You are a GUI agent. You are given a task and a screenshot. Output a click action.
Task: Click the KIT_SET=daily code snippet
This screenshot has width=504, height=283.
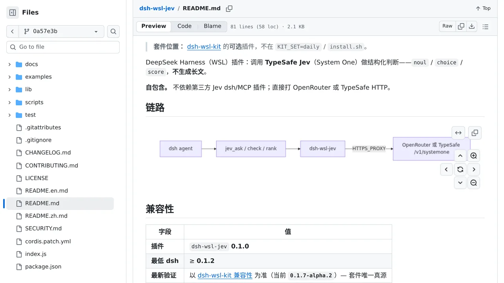[298, 47]
